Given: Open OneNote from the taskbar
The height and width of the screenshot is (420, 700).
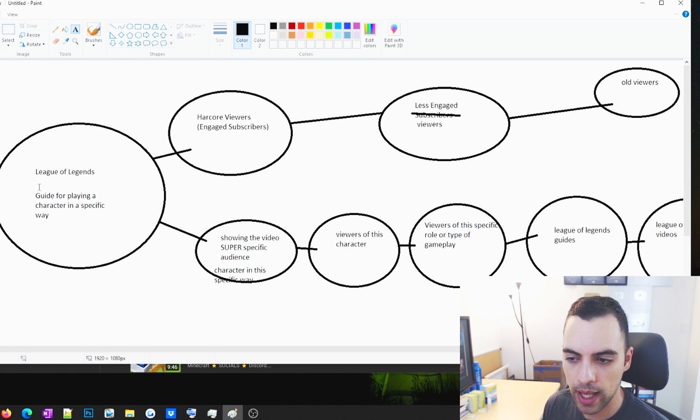Looking at the screenshot, I should click(x=47, y=413).
